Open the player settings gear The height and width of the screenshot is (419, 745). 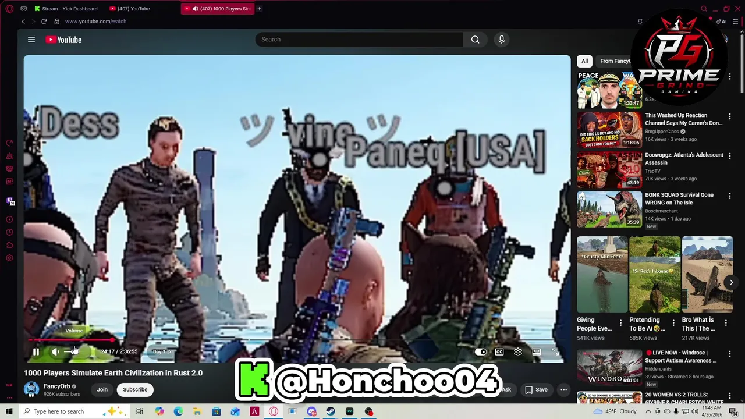[518, 351]
